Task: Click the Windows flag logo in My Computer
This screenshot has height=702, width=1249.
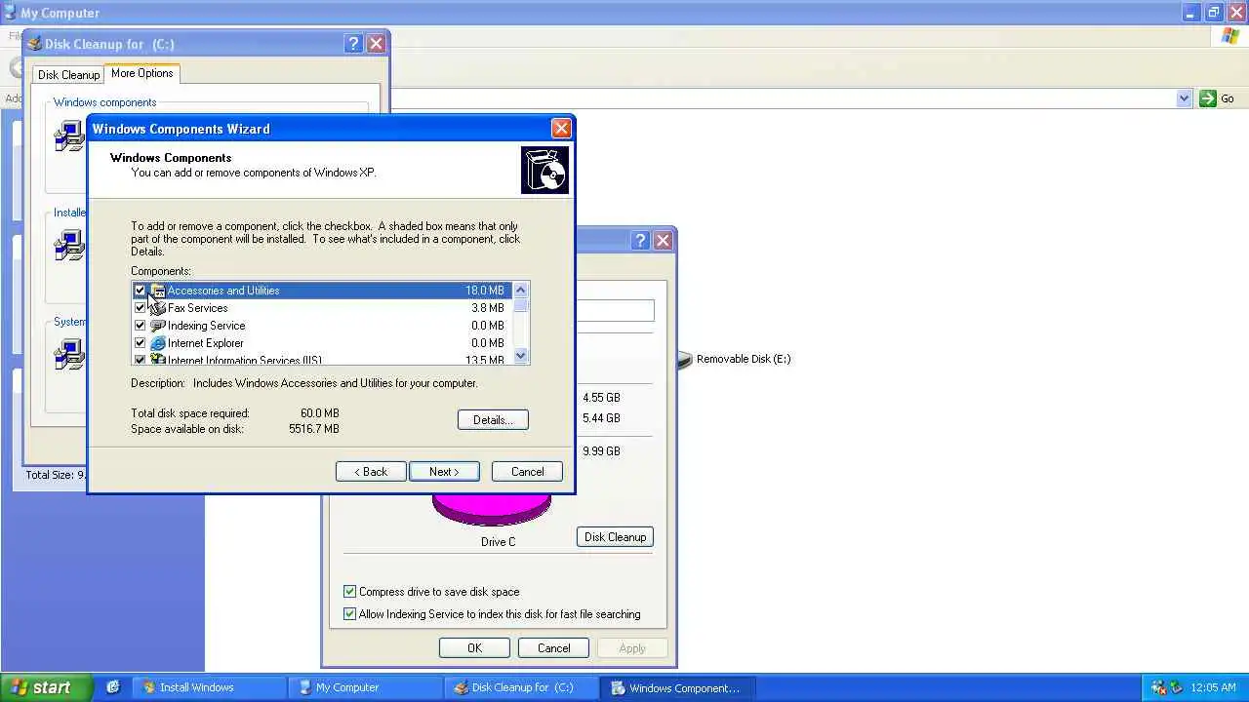Action: pos(1230,36)
